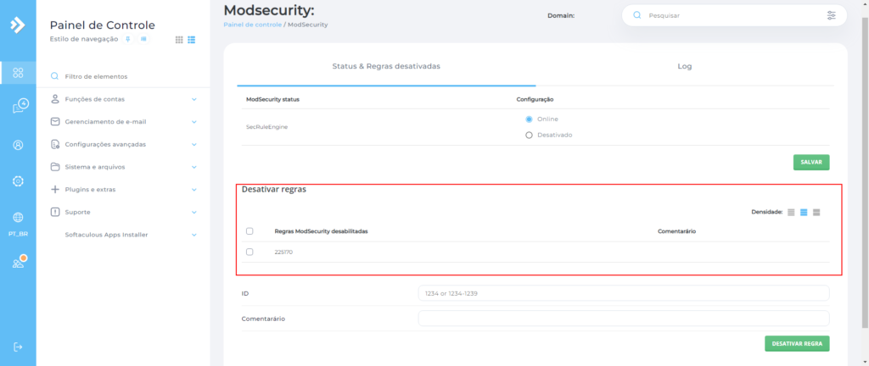Open the user profile icon in sidebar
The width and height of the screenshot is (869, 366).
coord(18,145)
